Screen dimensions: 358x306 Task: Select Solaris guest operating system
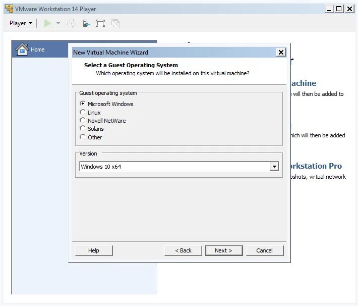92,129
